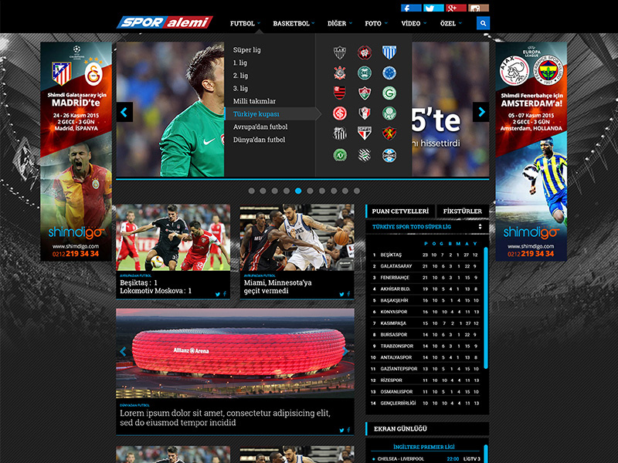
Task: Jump to the ninth slider dot
Action: point(345,191)
